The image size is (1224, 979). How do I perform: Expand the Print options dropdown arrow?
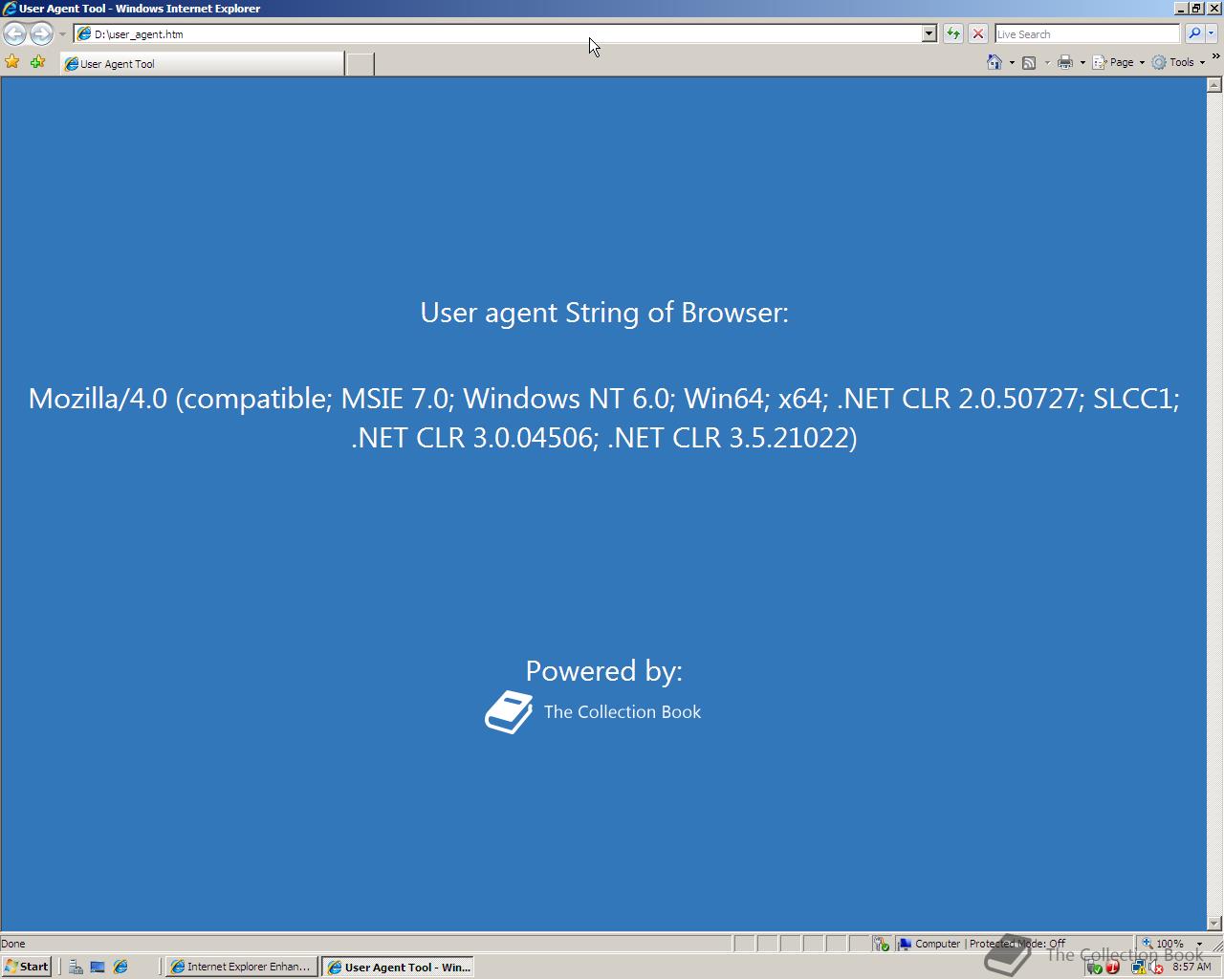click(x=1082, y=62)
